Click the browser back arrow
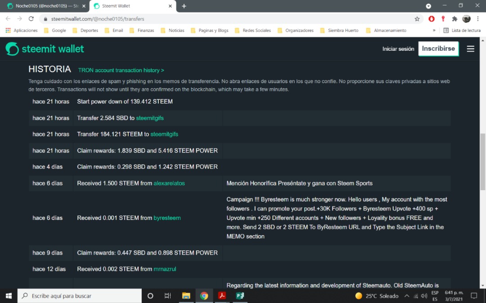Viewport: 486px width, 303px height. pyautogui.click(x=8, y=19)
